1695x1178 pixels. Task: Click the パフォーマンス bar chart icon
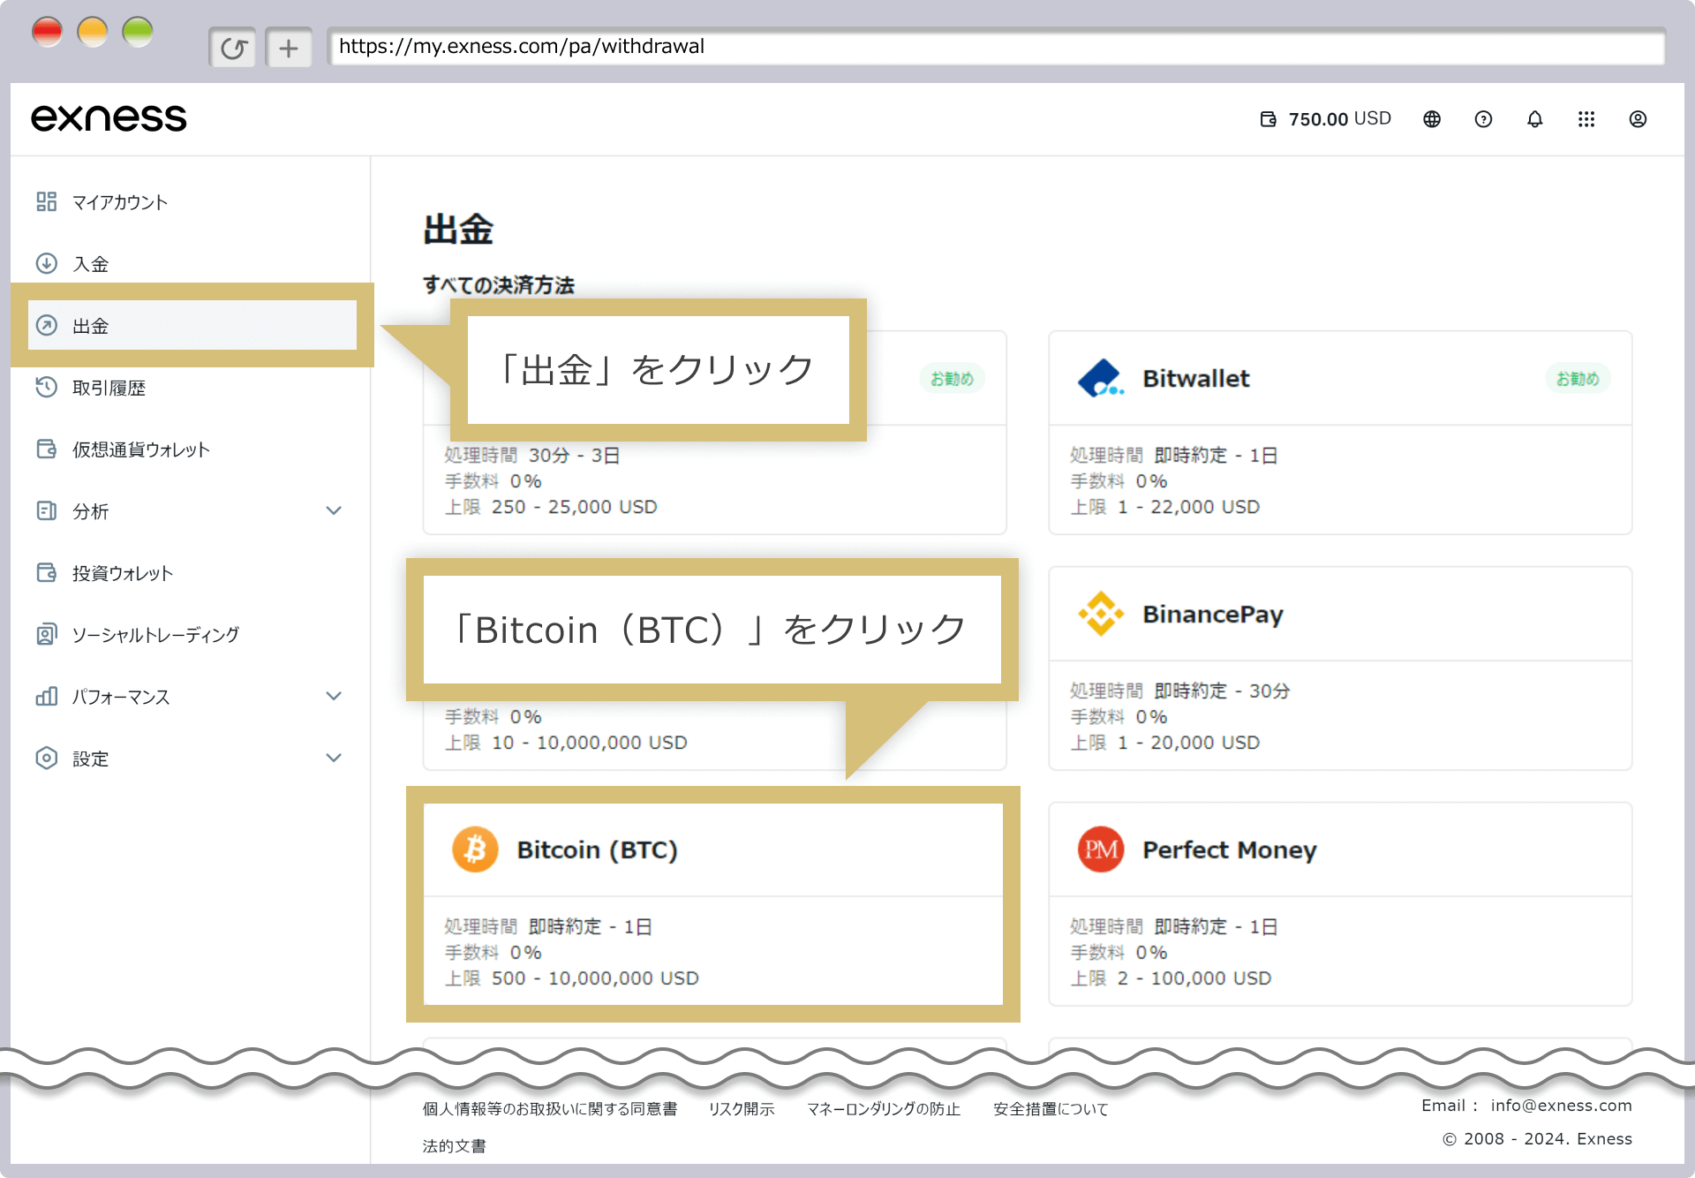click(x=47, y=696)
